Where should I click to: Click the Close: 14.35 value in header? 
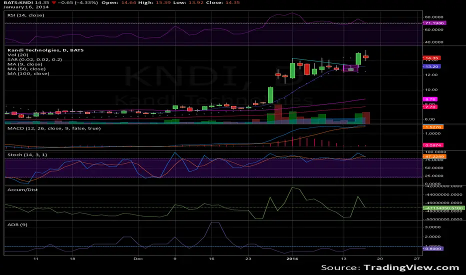coord(222,2)
